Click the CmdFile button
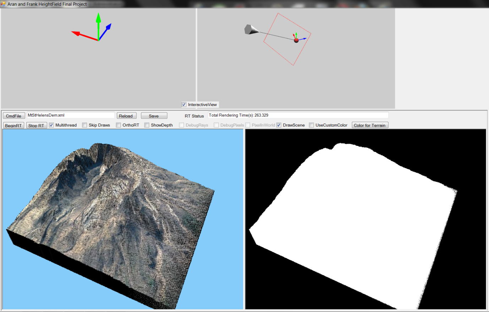Image resolution: width=489 pixels, height=312 pixels. (x=14, y=116)
